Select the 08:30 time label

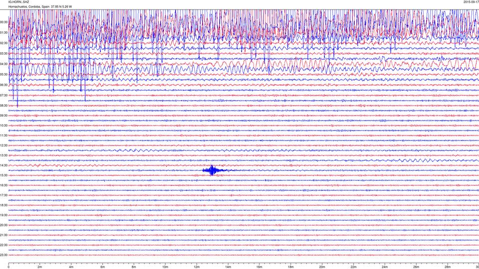click(x=3, y=106)
